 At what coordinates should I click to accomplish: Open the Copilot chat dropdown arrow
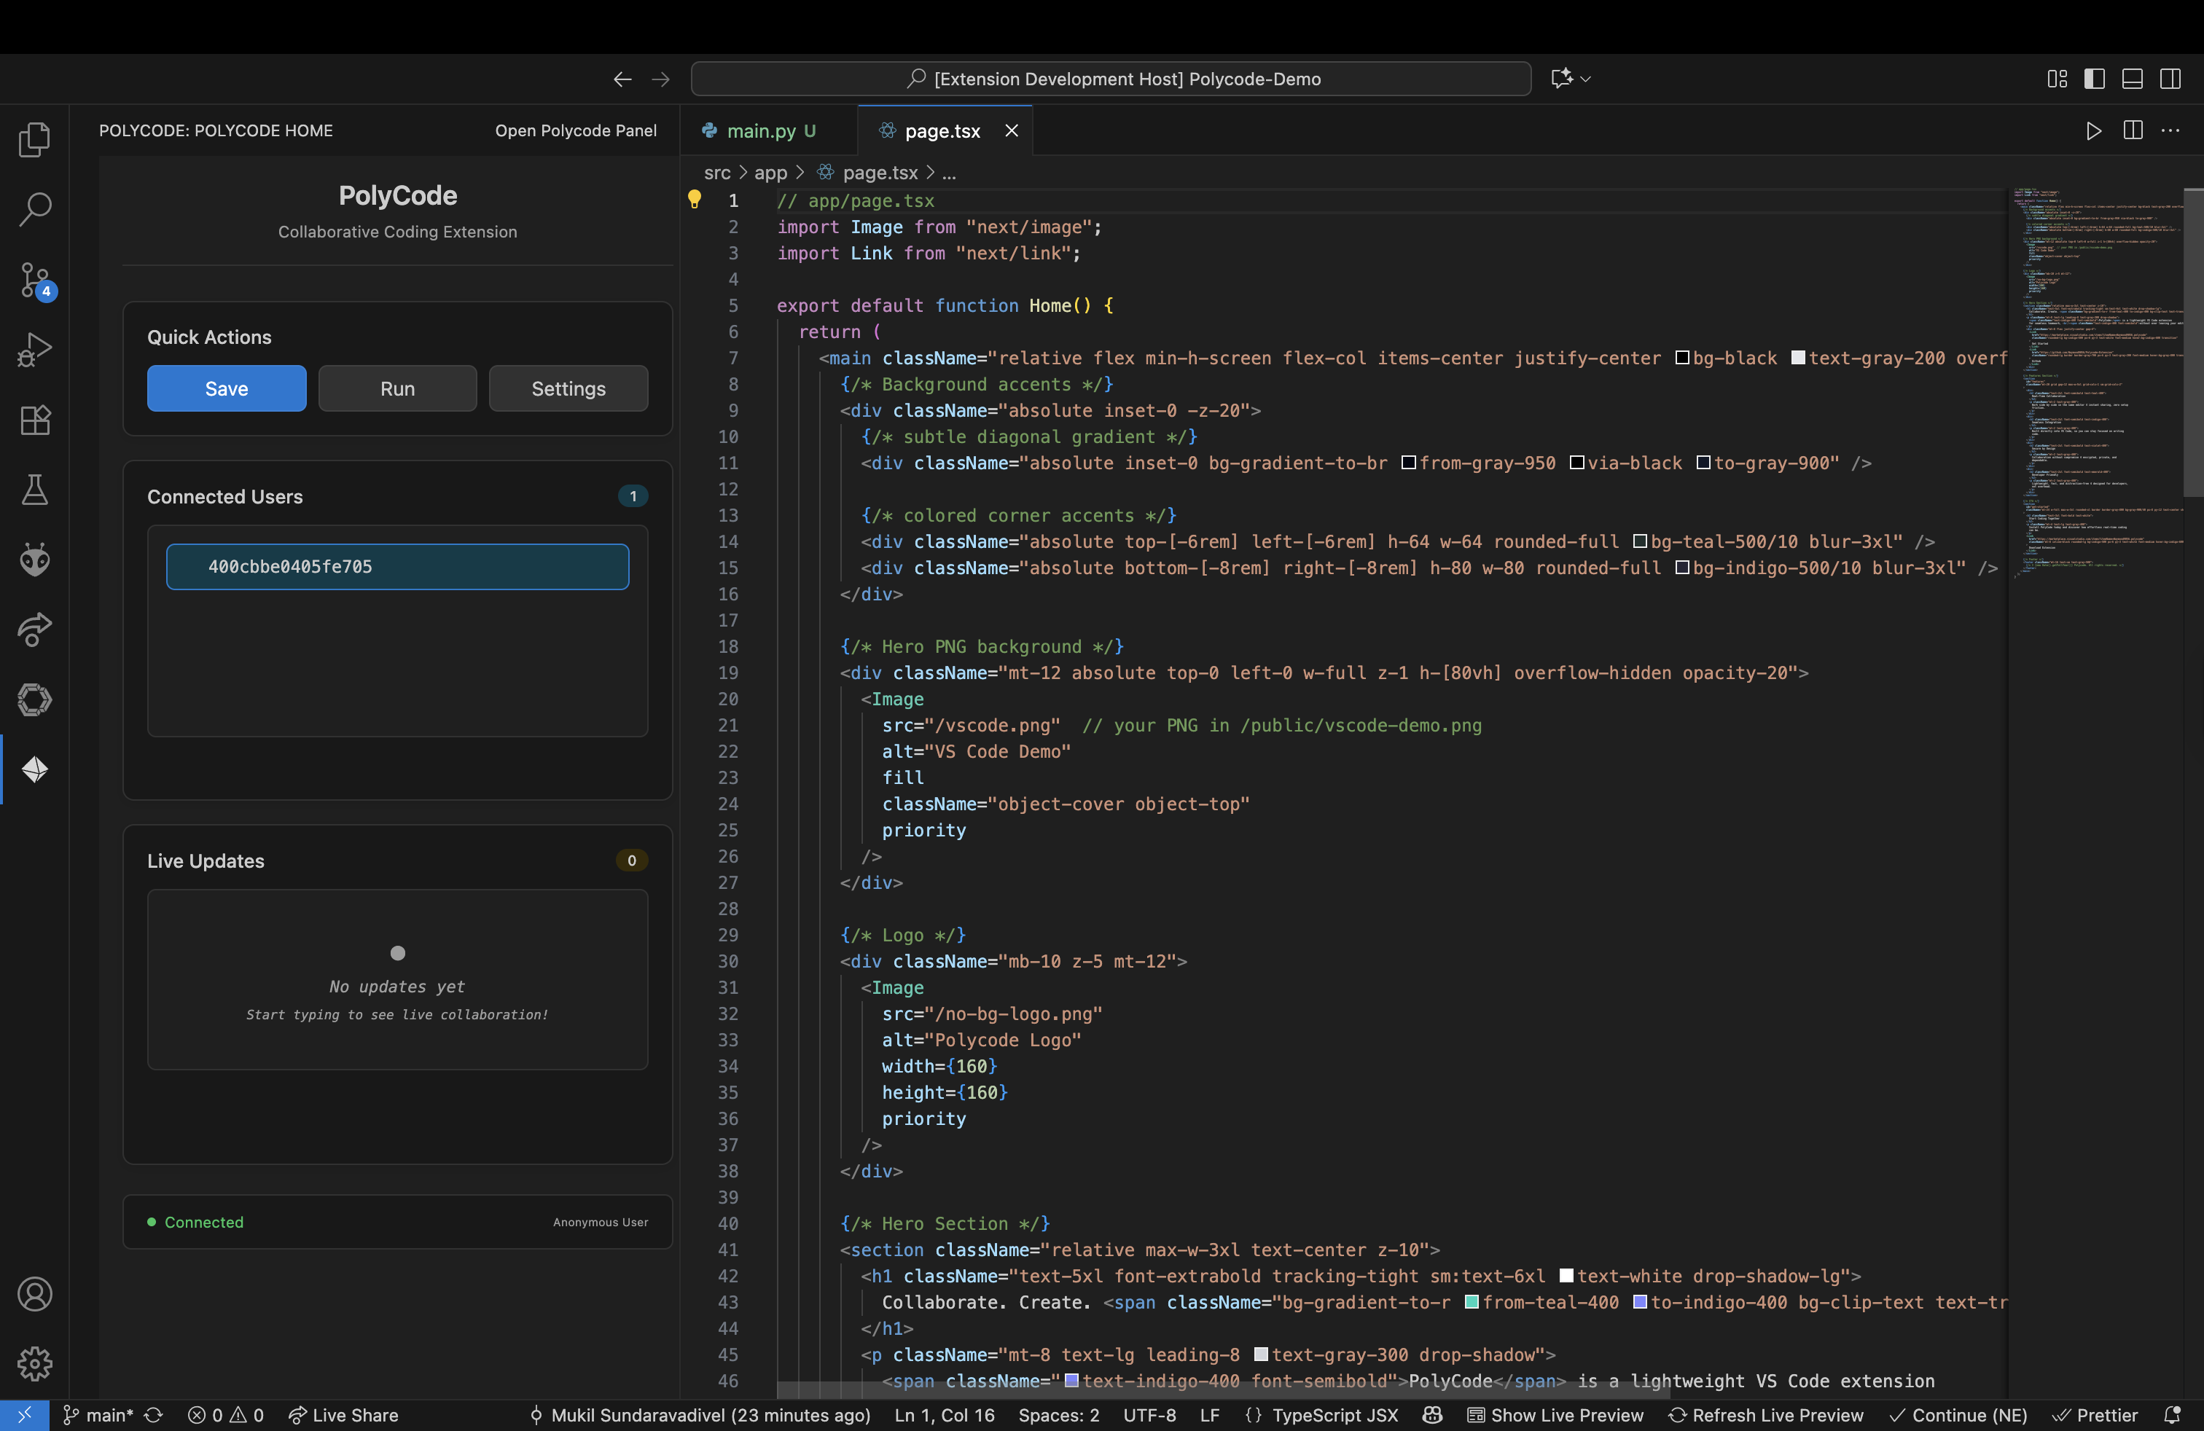tap(1585, 79)
